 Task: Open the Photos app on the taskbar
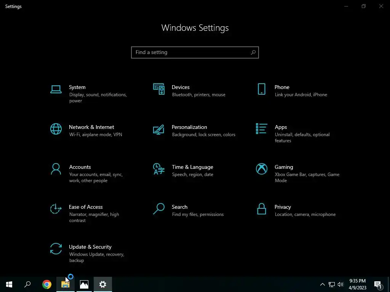pos(84,284)
